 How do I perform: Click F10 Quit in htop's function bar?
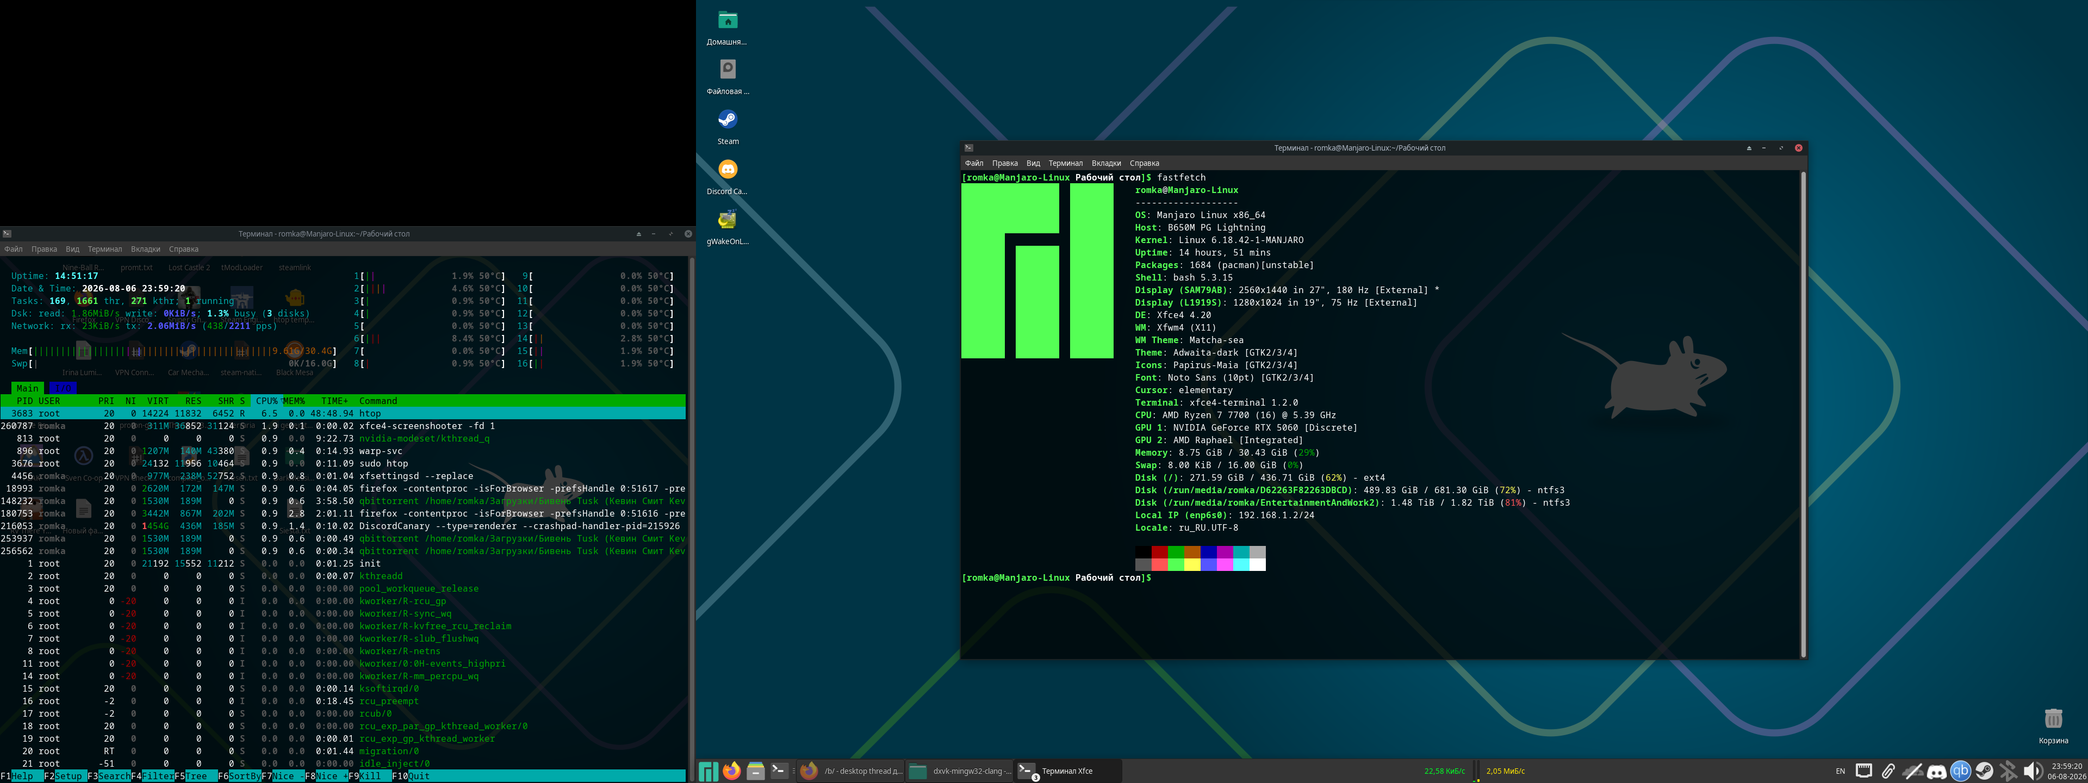click(411, 776)
